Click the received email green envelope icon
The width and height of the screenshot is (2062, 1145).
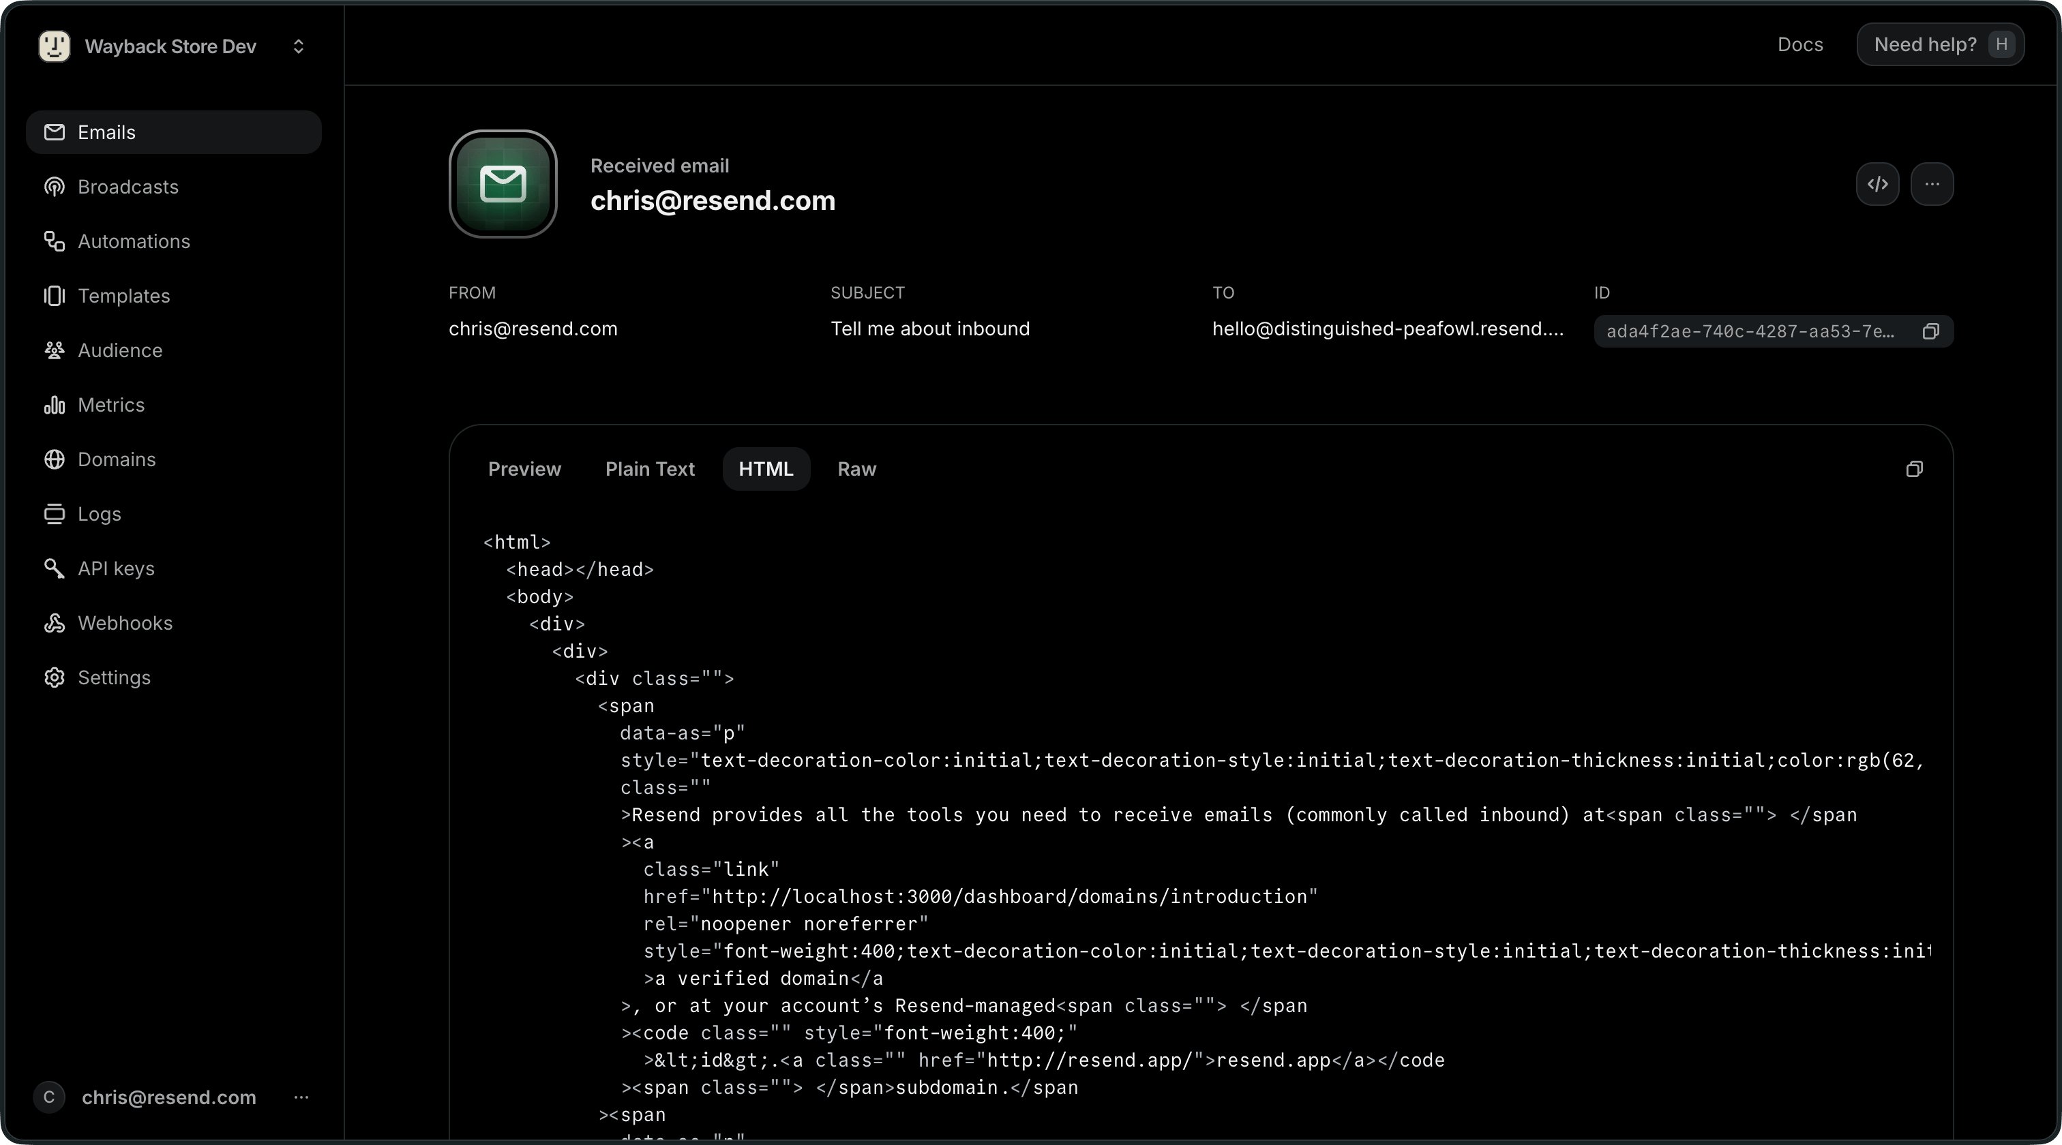[x=503, y=184]
